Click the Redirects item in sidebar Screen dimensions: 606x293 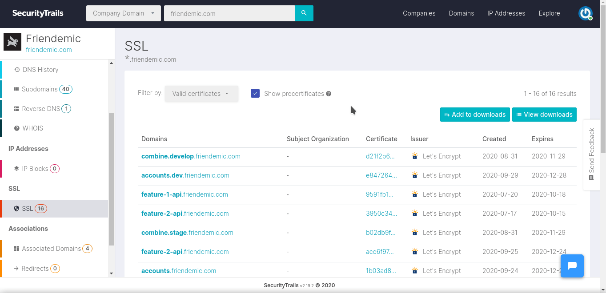click(54, 269)
